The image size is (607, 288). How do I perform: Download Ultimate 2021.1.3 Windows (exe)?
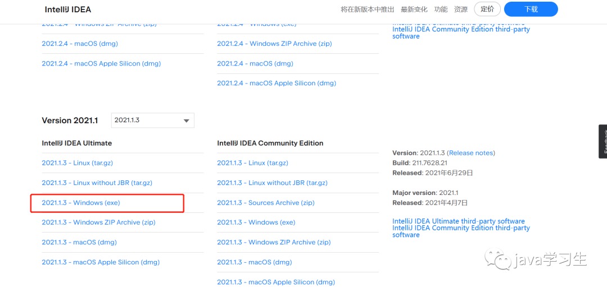pyautogui.click(x=81, y=203)
